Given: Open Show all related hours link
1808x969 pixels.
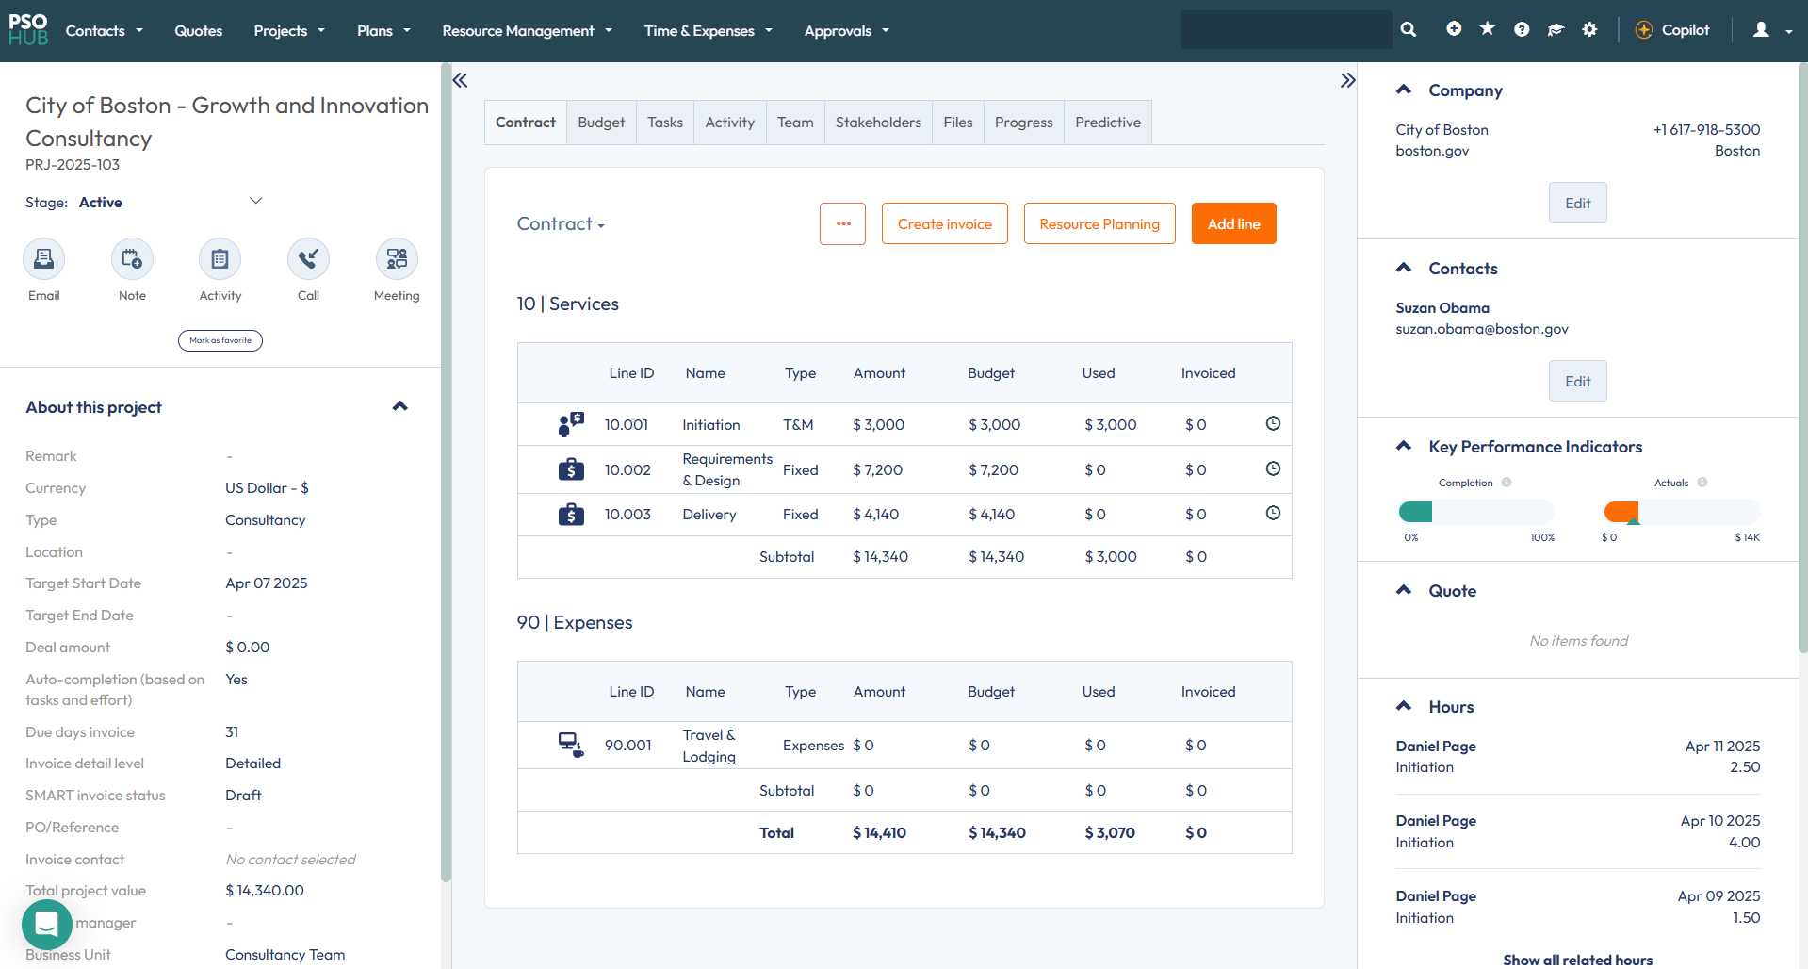Looking at the screenshot, I should tap(1577, 960).
